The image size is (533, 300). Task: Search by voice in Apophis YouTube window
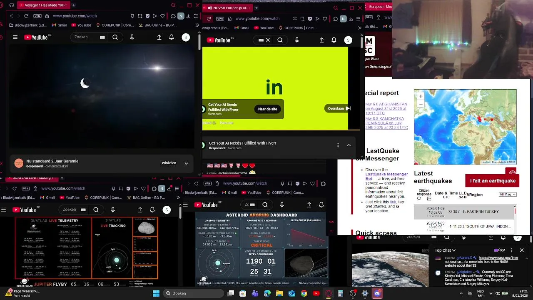tap(282, 205)
